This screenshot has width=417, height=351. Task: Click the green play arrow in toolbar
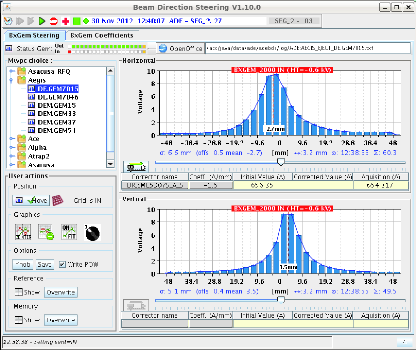42,21
